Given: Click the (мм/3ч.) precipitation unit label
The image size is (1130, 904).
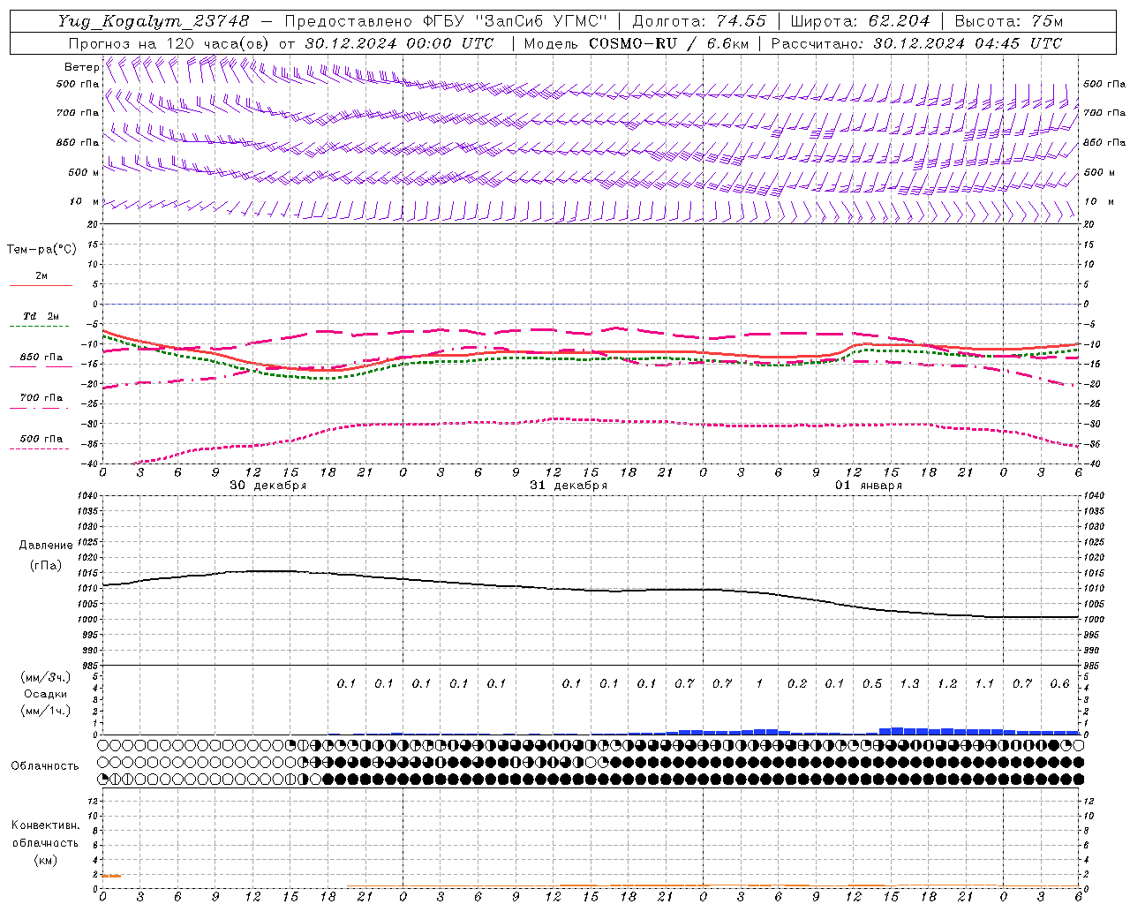Looking at the screenshot, I should tap(46, 677).
